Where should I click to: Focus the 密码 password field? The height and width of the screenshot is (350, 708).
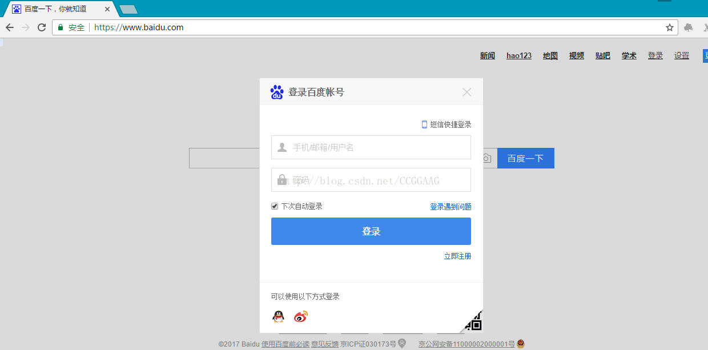click(371, 180)
